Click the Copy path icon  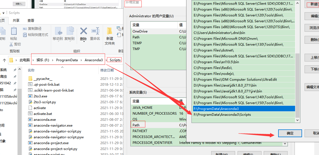tap(25, 29)
